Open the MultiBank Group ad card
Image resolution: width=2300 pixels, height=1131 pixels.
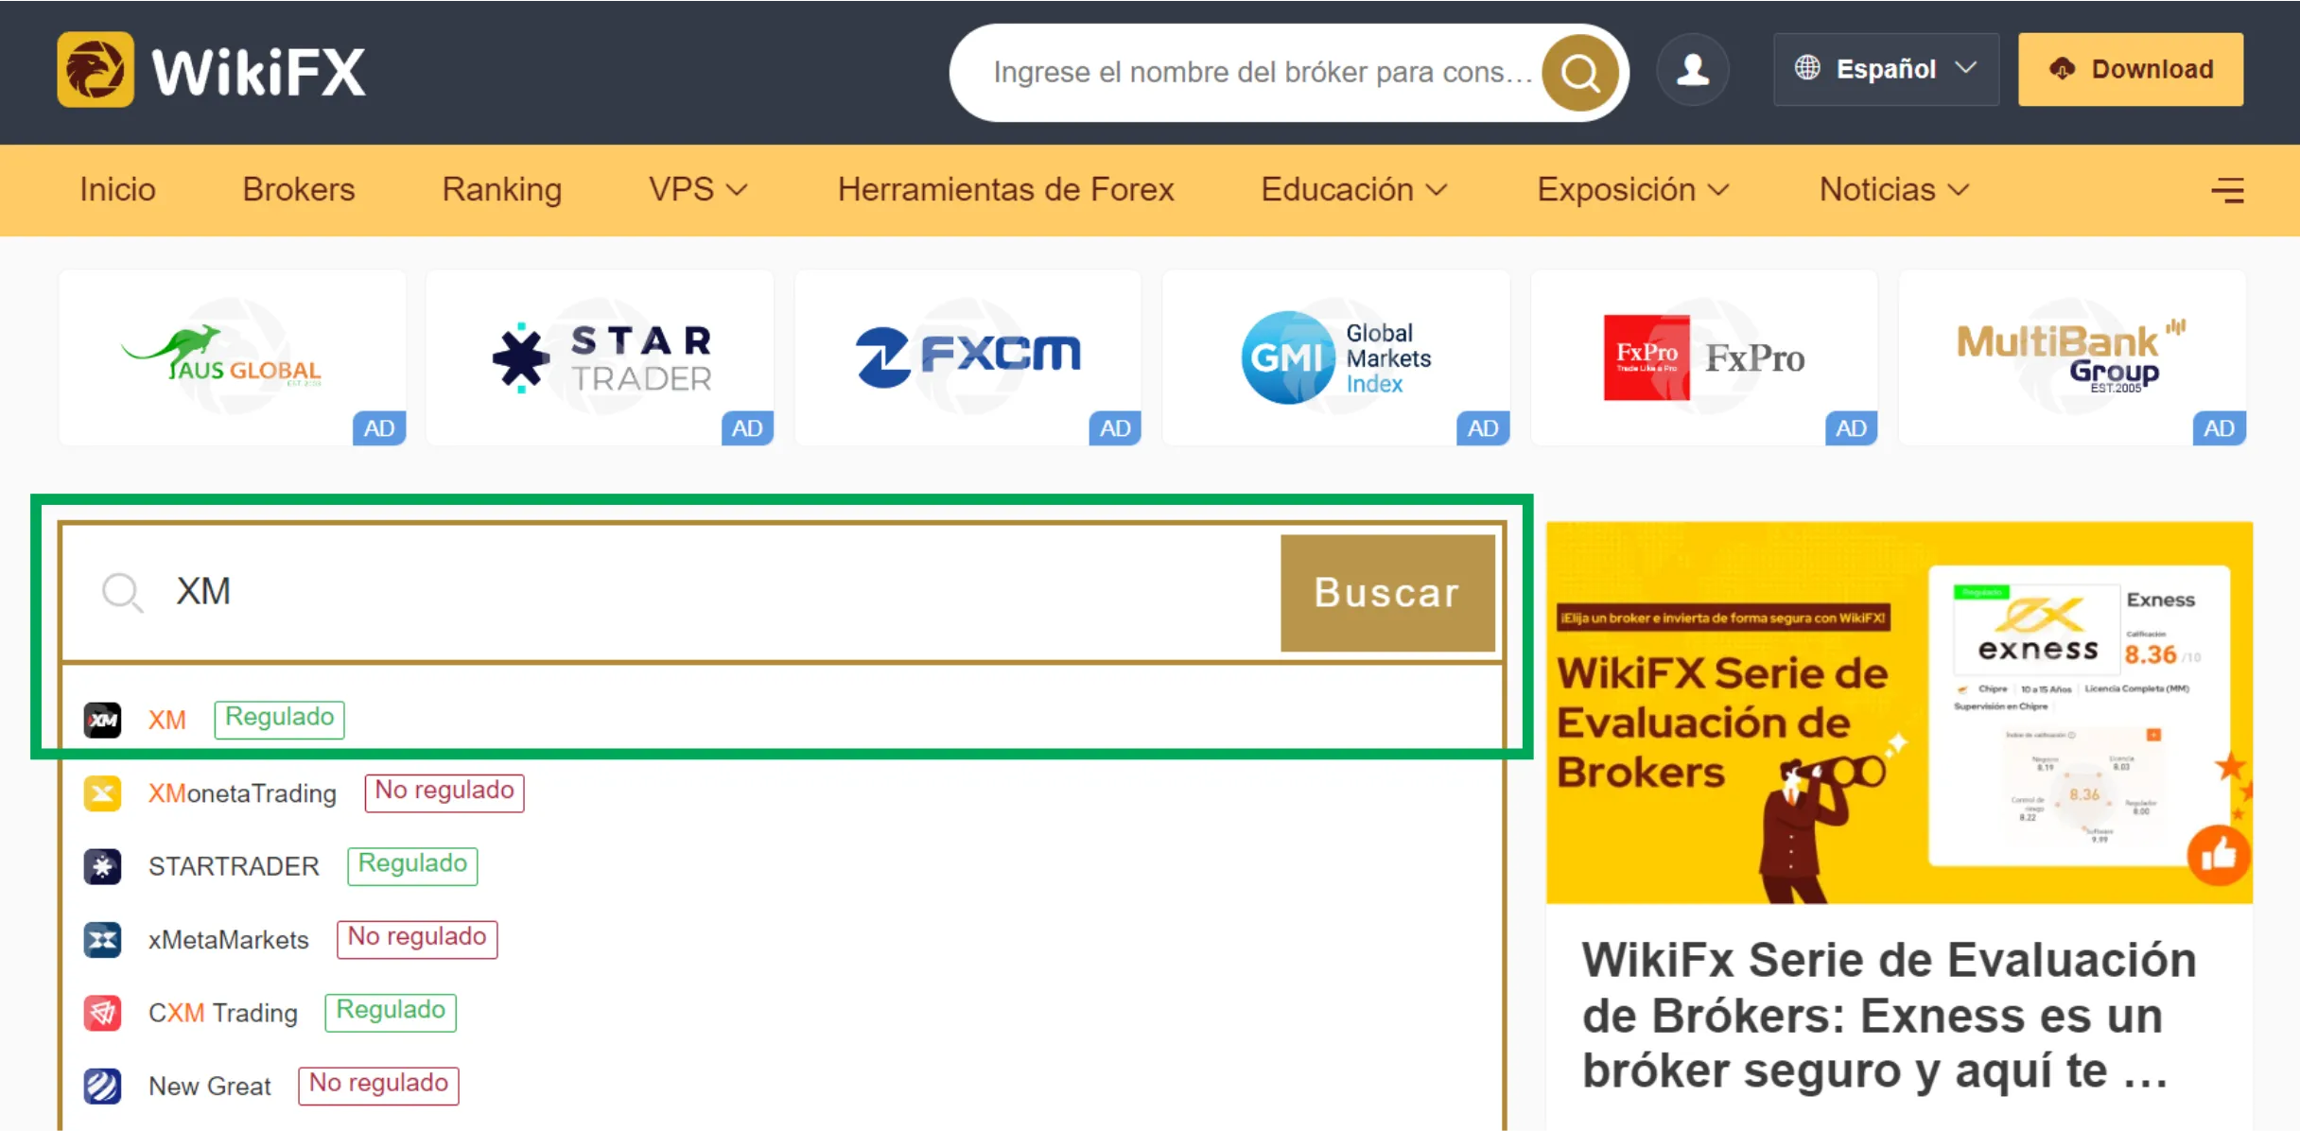coord(2072,357)
